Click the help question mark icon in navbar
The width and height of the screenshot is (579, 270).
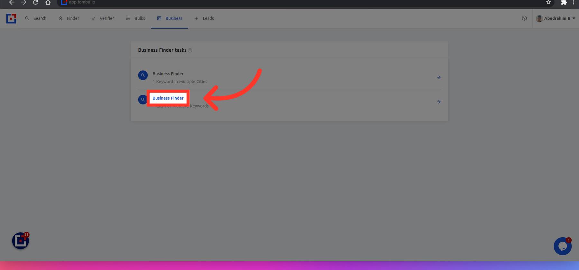[x=524, y=18]
